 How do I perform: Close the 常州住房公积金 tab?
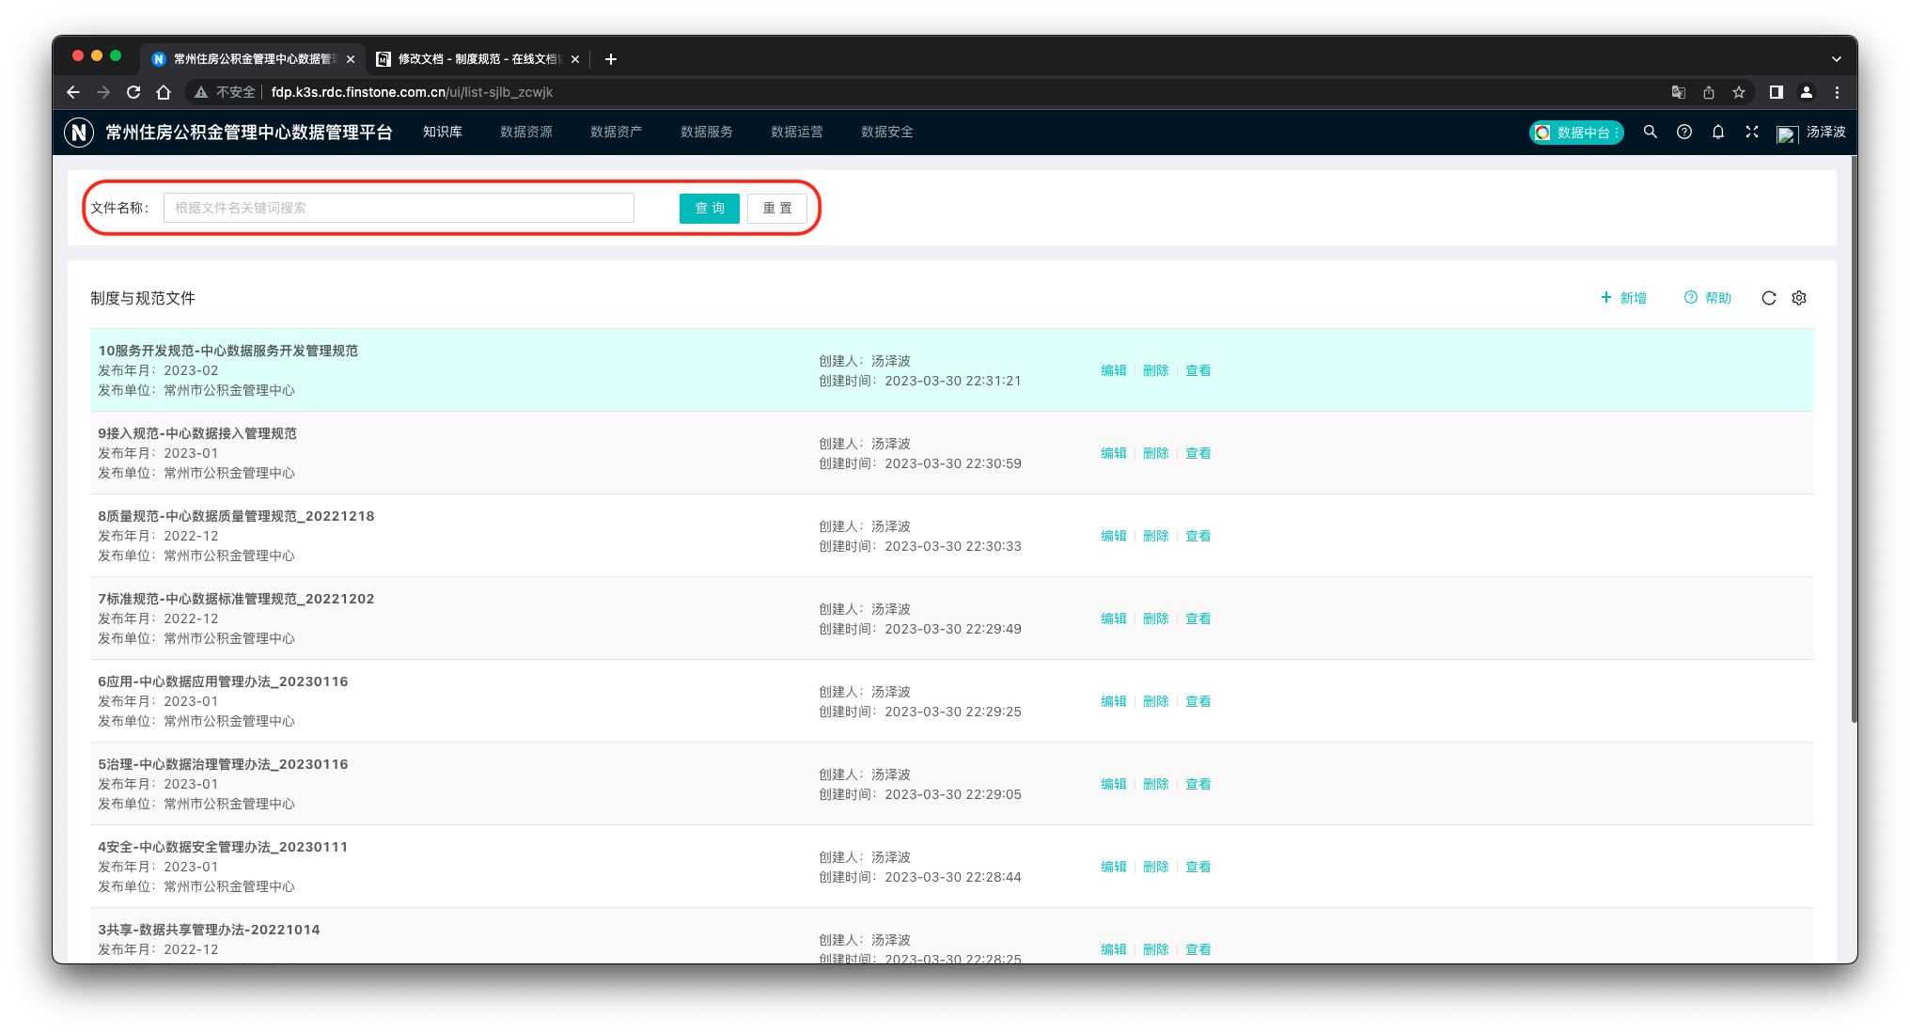pos(351,59)
